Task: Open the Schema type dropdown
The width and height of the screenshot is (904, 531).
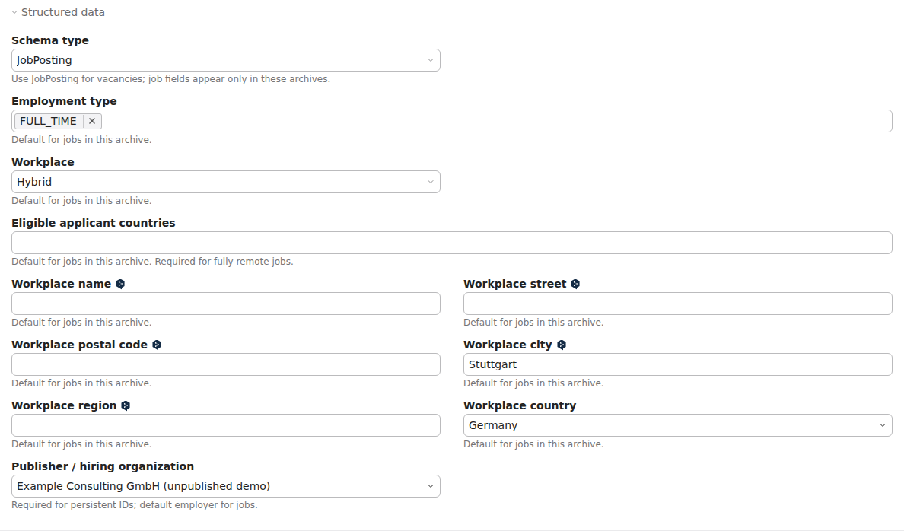Action: click(225, 60)
